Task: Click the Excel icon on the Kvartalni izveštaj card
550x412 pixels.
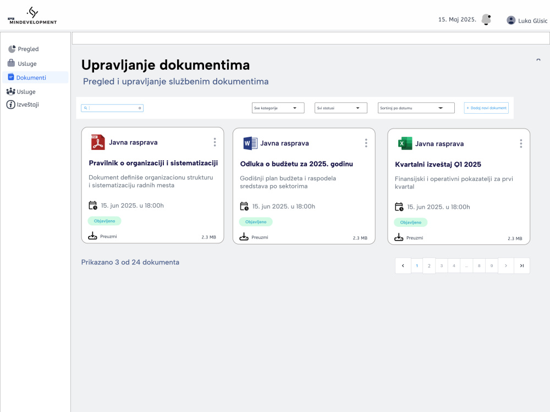Action: tap(405, 143)
